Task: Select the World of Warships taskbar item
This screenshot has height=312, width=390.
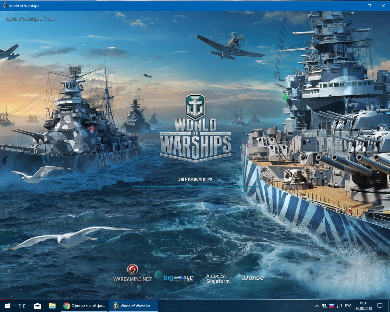Action: 133,306
